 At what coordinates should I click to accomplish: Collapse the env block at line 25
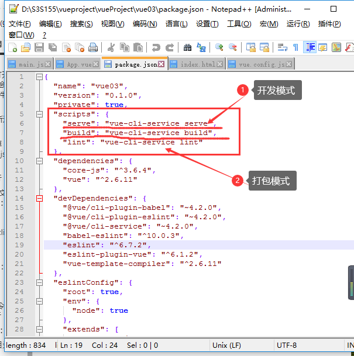[x=40, y=301]
